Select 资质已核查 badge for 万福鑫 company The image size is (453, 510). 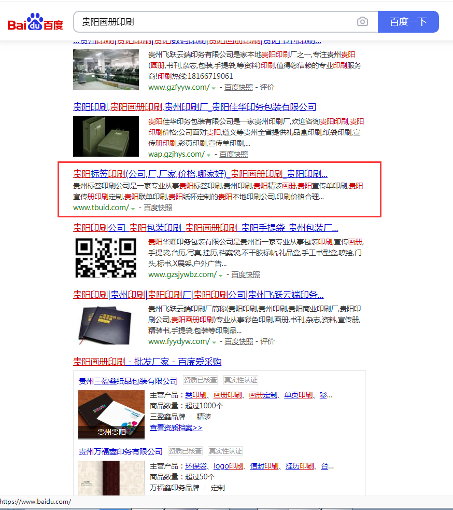pos(185,451)
